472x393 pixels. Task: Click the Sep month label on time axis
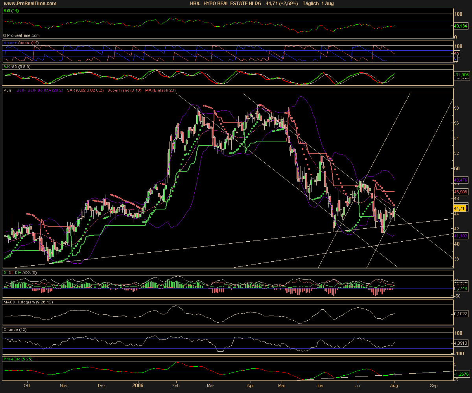pyautogui.click(x=434, y=386)
